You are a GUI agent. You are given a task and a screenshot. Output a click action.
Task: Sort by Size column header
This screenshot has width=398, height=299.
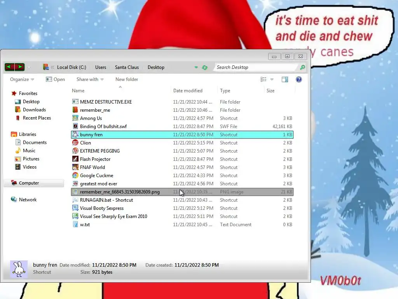pos(271,90)
